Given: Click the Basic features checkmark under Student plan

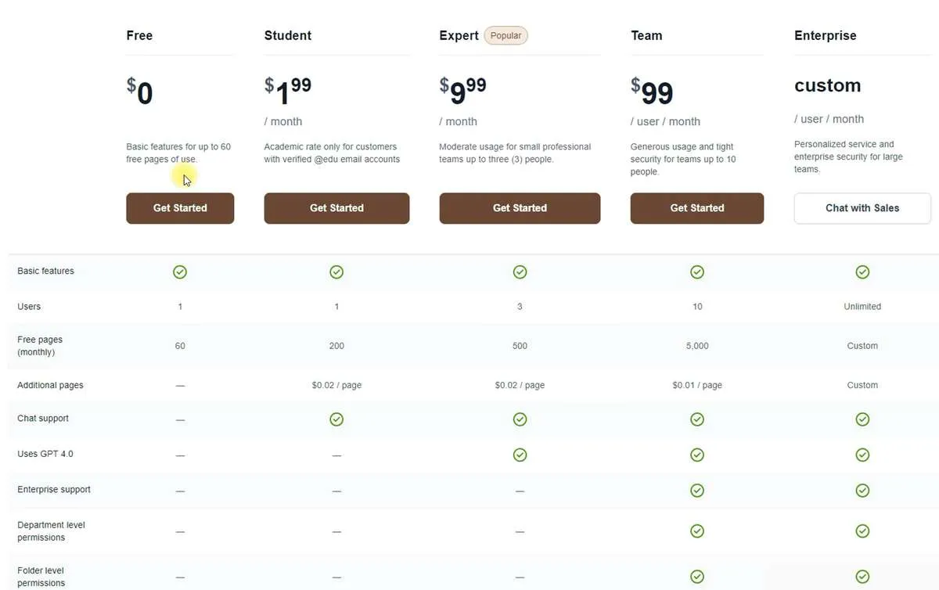Looking at the screenshot, I should (336, 272).
